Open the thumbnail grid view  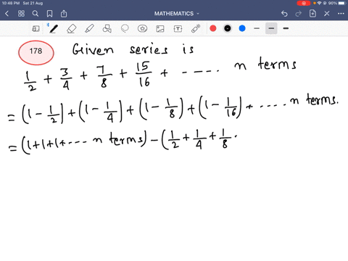tap(21, 14)
